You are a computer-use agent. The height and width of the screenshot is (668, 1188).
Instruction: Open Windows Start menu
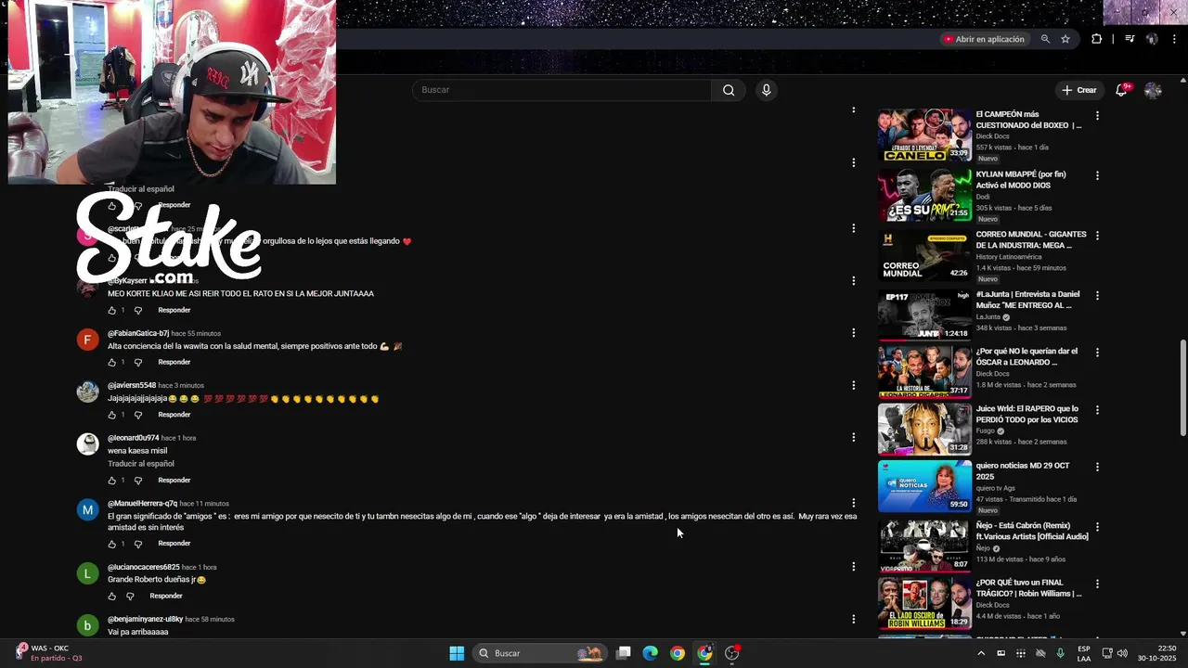coord(457,653)
